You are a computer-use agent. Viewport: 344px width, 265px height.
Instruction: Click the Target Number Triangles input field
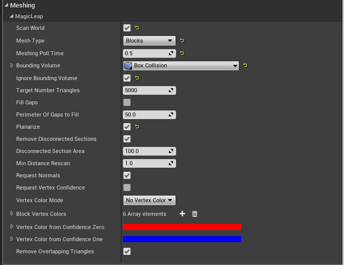tap(147, 90)
